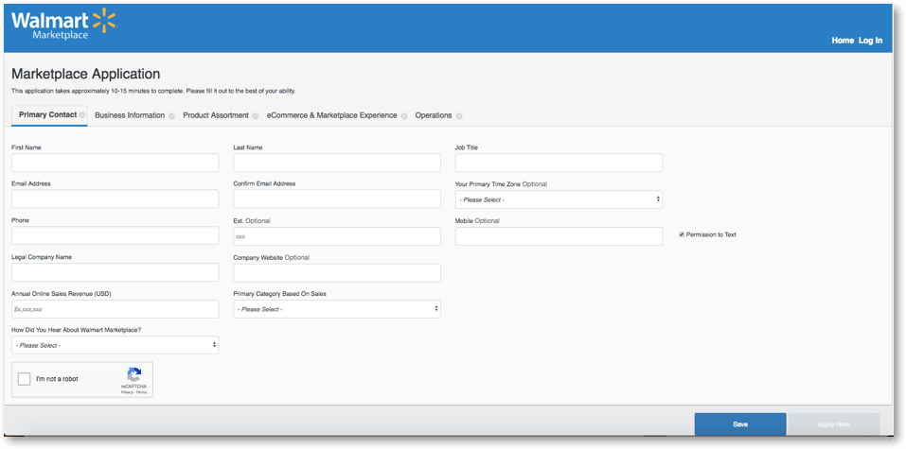Open Primary Category Based On Sales dropdown
This screenshot has height=449, width=906.
point(337,309)
